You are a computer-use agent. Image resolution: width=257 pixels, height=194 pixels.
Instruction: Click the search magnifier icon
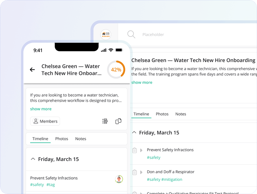(131, 34)
